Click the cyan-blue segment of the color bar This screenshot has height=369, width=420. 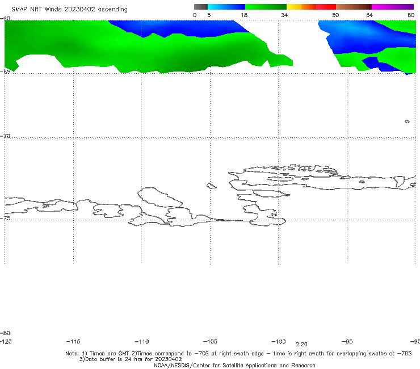[226, 7]
